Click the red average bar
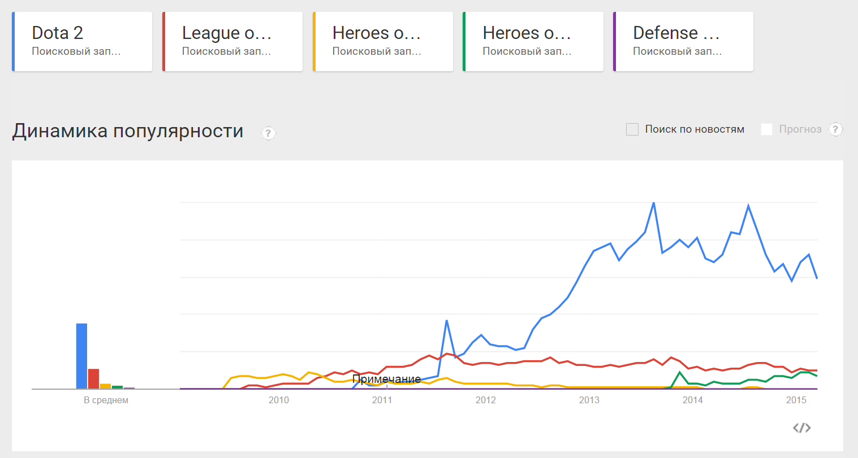858x458 pixels. 93,379
